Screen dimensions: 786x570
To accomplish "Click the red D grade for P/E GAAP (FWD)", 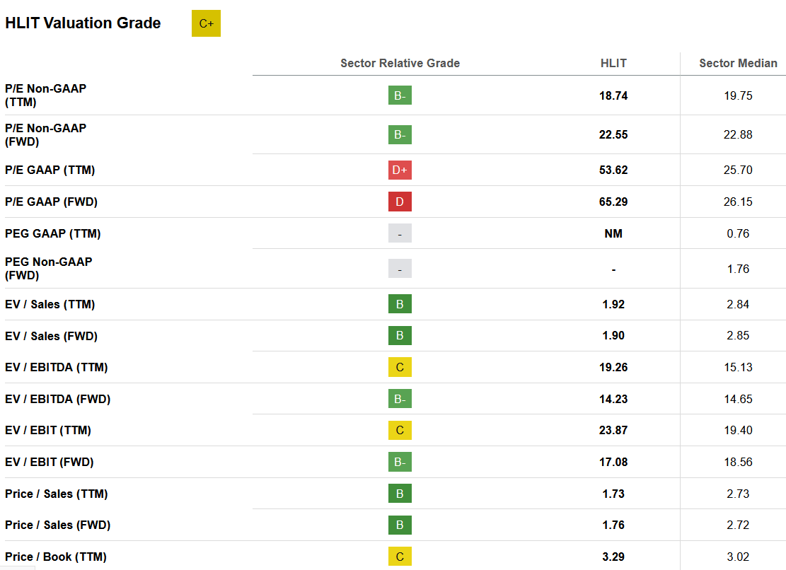I will tap(400, 202).
